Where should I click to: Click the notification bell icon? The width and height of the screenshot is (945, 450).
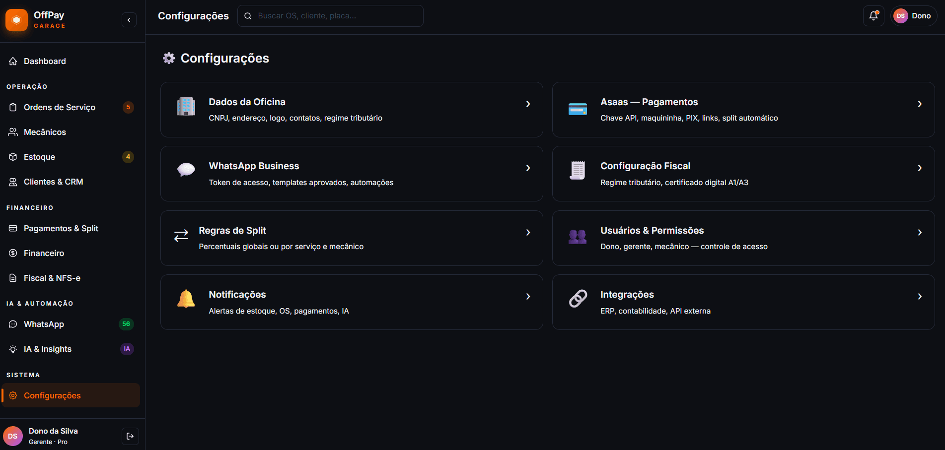coord(873,16)
